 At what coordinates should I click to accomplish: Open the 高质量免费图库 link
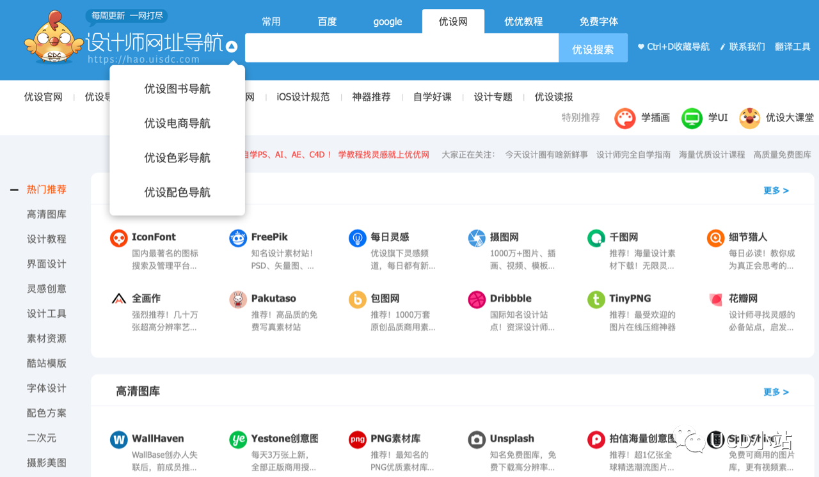coord(782,155)
